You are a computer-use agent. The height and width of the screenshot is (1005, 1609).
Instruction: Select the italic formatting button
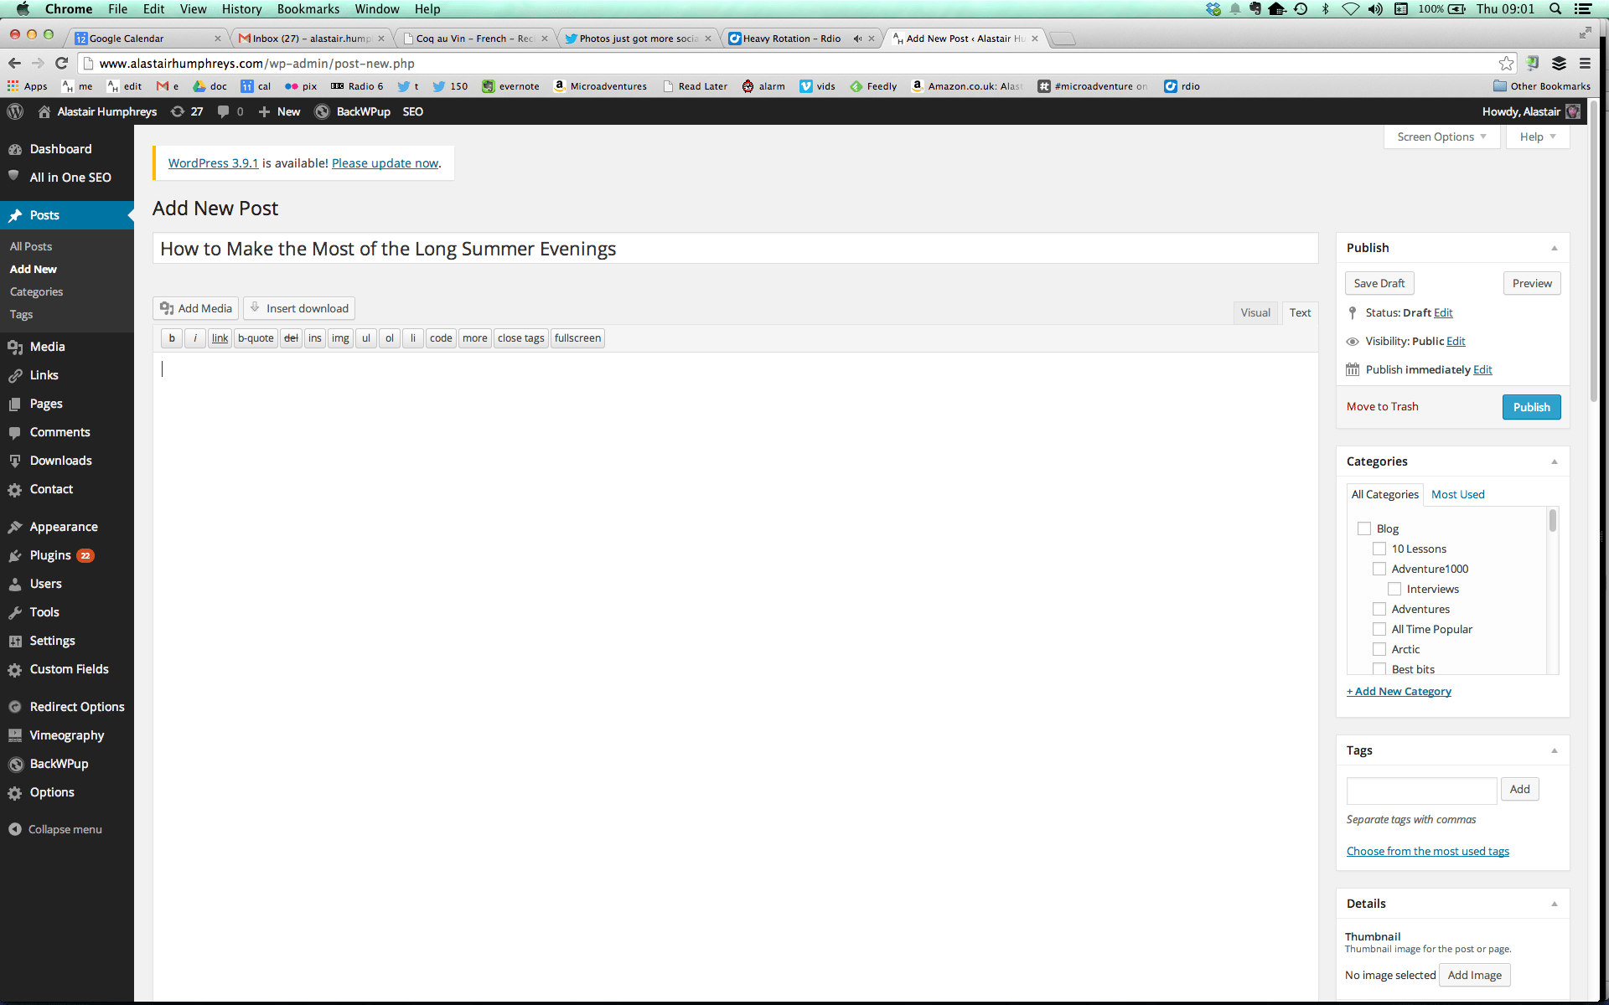click(194, 338)
